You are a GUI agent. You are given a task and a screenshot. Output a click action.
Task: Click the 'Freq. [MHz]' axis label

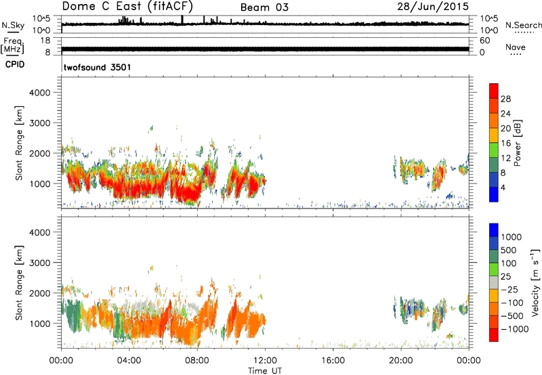[13, 45]
